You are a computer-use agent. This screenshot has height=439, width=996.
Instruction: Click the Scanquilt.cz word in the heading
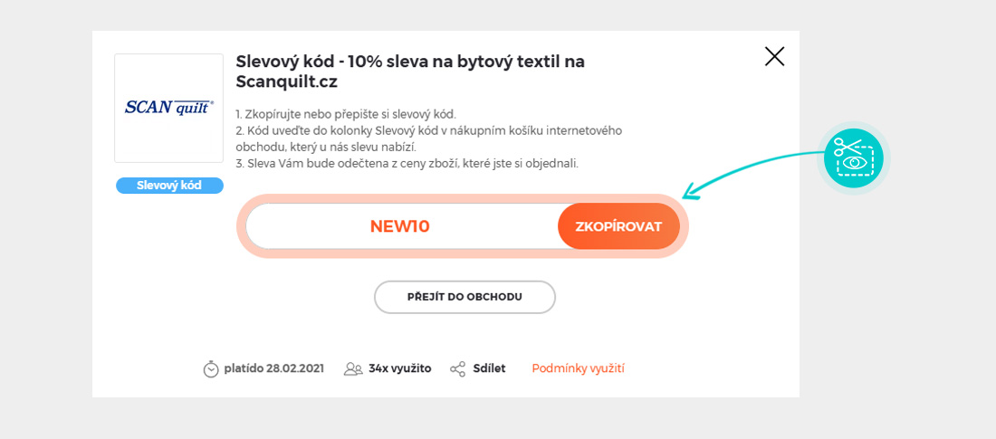click(286, 81)
